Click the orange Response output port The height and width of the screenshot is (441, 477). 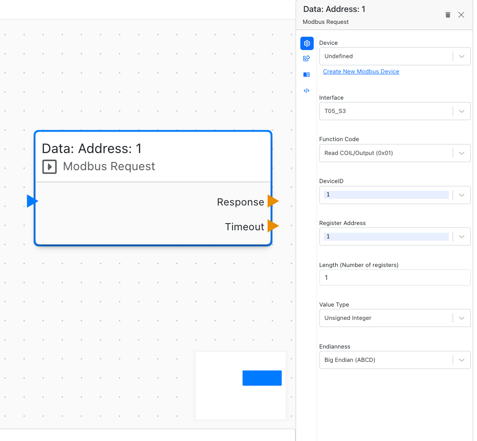tap(273, 201)
